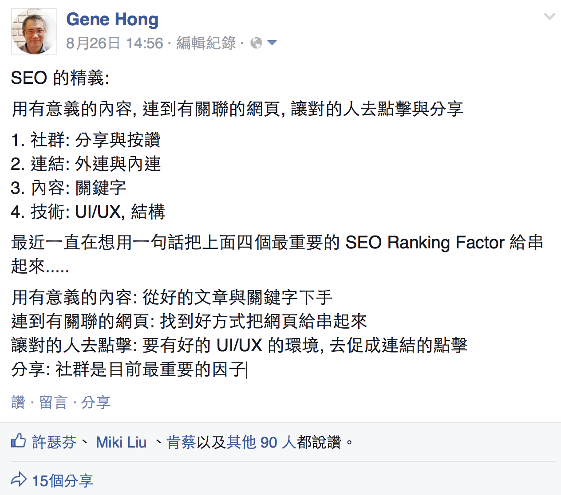This screenshot has width=561, height=495.
Task: Click the globe public privacy icon
Action: [256, 43]
